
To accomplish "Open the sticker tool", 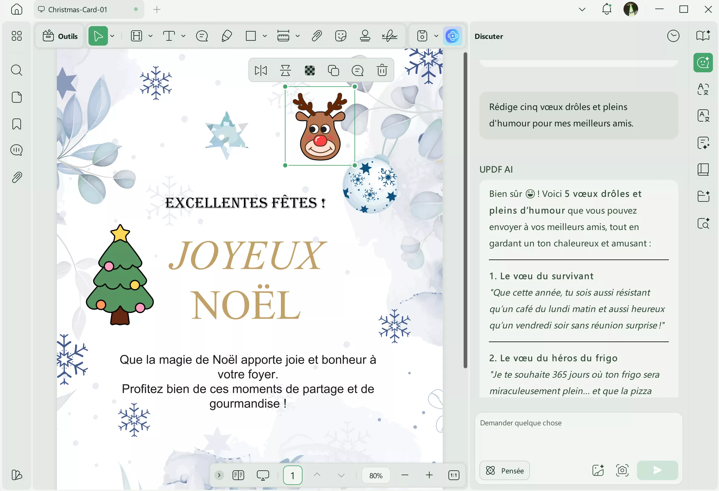I will point(340,36).
